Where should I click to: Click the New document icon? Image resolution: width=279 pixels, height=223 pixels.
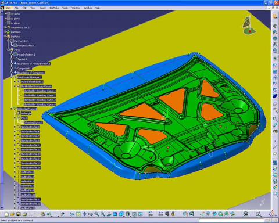coord(6,214)
